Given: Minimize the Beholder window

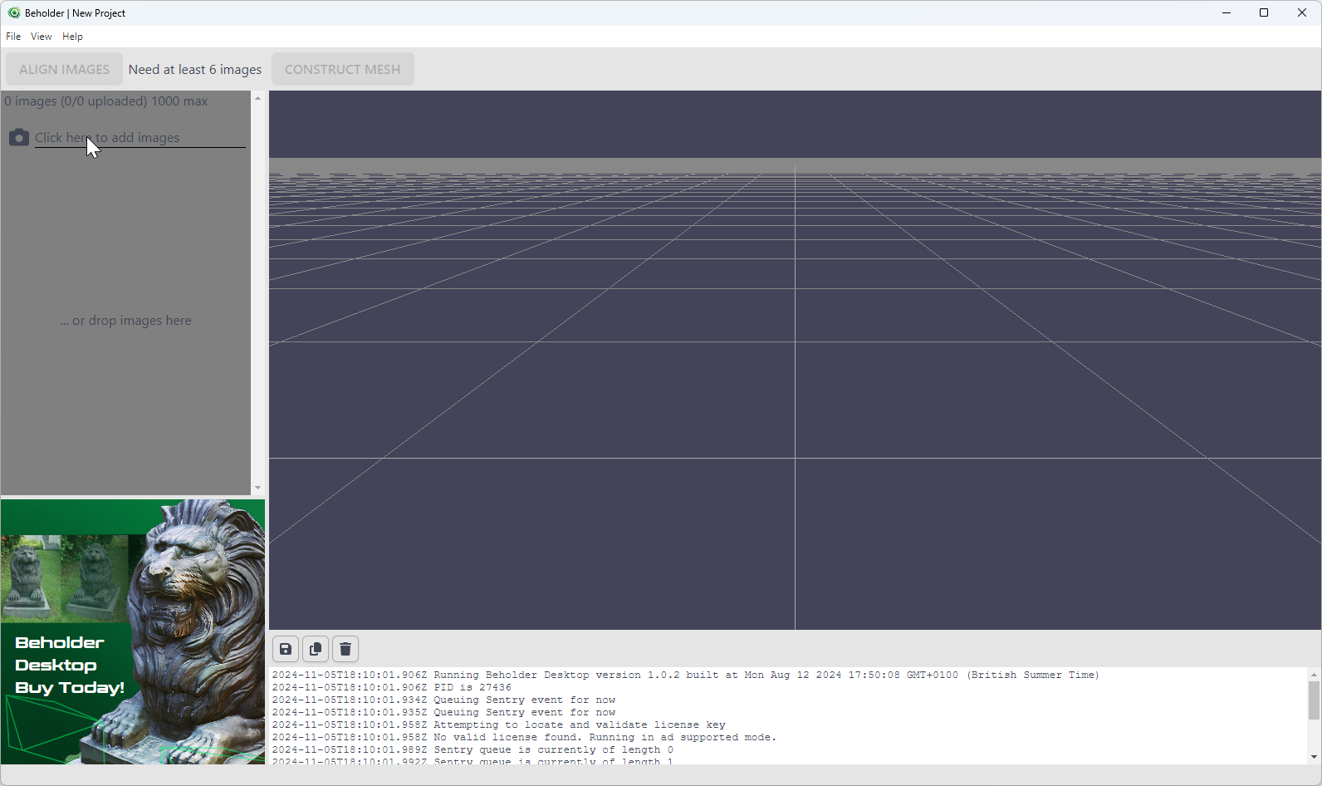Looking at the screenshot, I should (1227, 12).
